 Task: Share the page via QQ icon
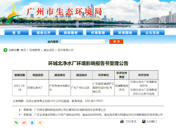[x=32, y=122]
